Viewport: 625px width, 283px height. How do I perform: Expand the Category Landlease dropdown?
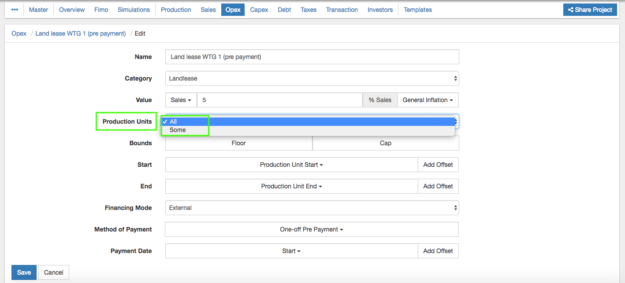click(x=312, y=78)
